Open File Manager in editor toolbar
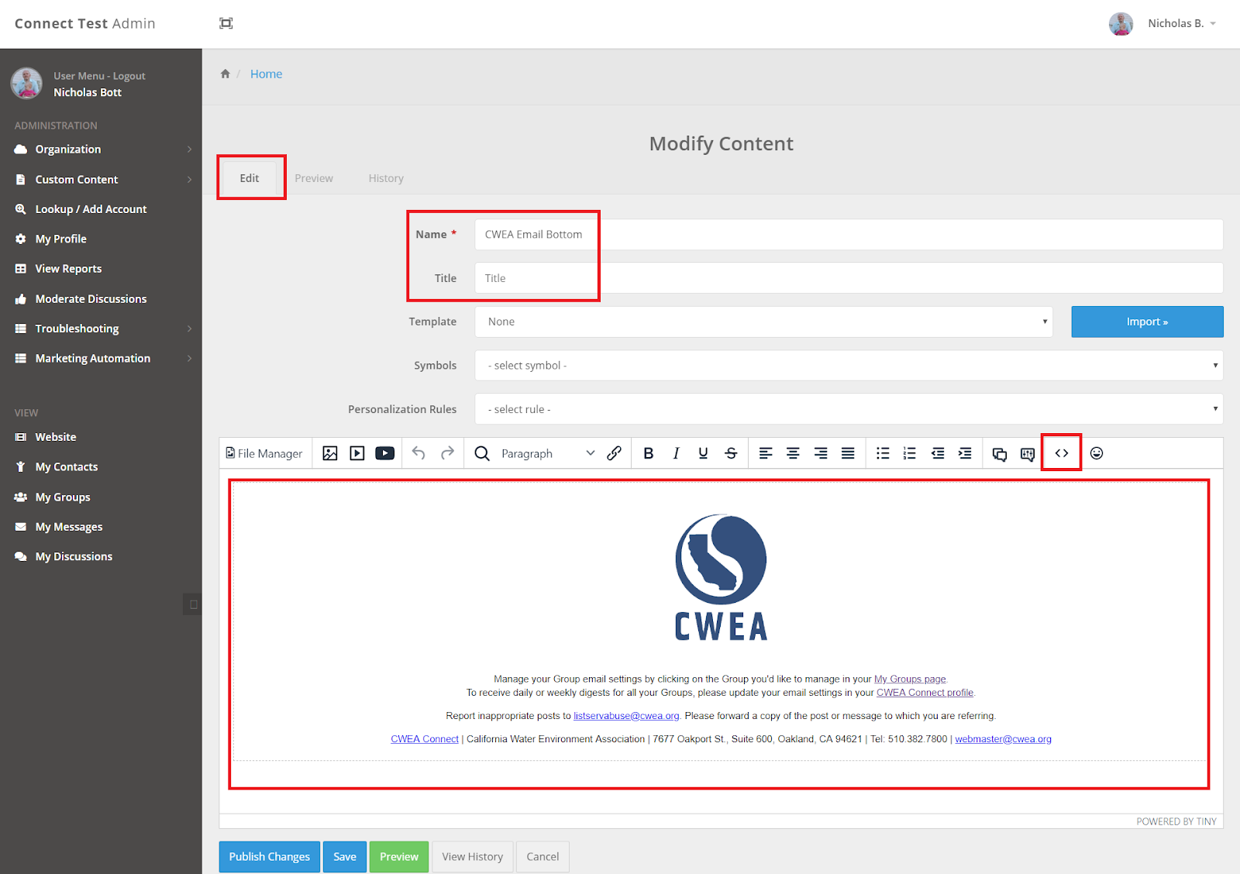The image size is (1240, 874). [264, 453]
